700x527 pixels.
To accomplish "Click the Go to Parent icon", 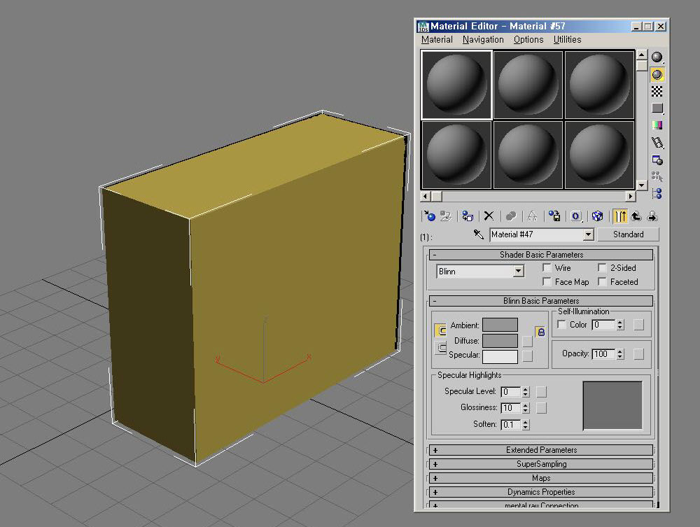I will [x=636, y=216].
